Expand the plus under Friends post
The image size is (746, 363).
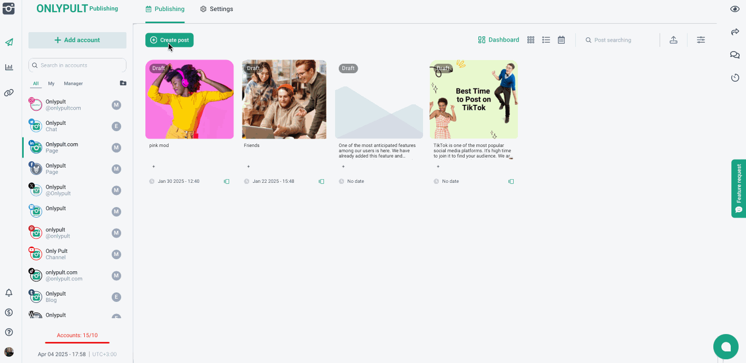(x=248, y=166)
